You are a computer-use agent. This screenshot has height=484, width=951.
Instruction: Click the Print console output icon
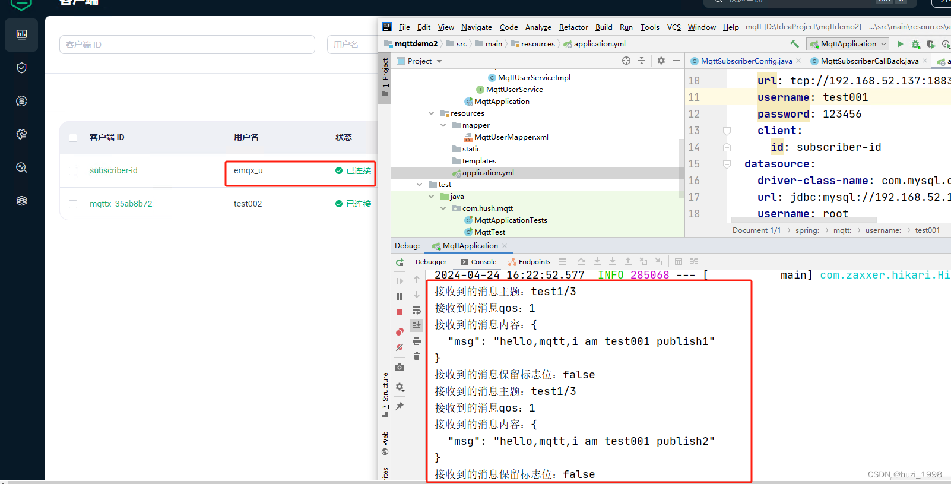coord(417,341)
